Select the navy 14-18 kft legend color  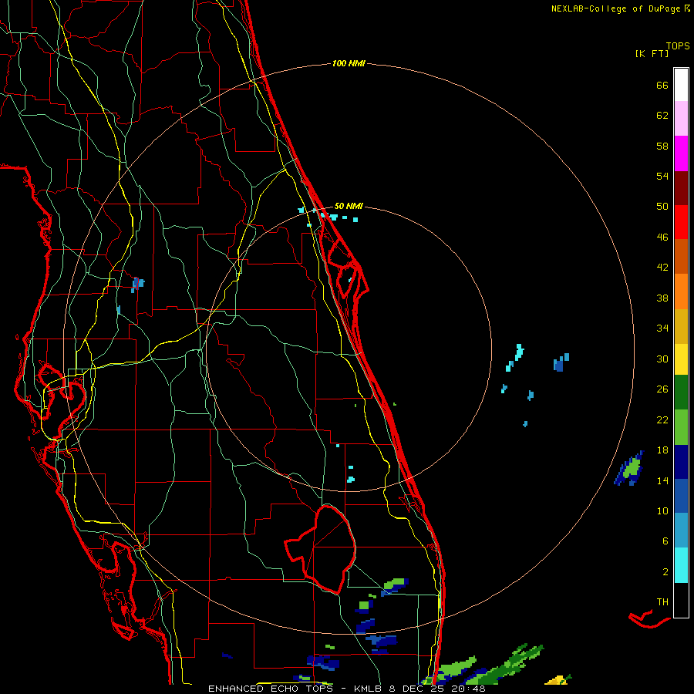click(681, 462)
